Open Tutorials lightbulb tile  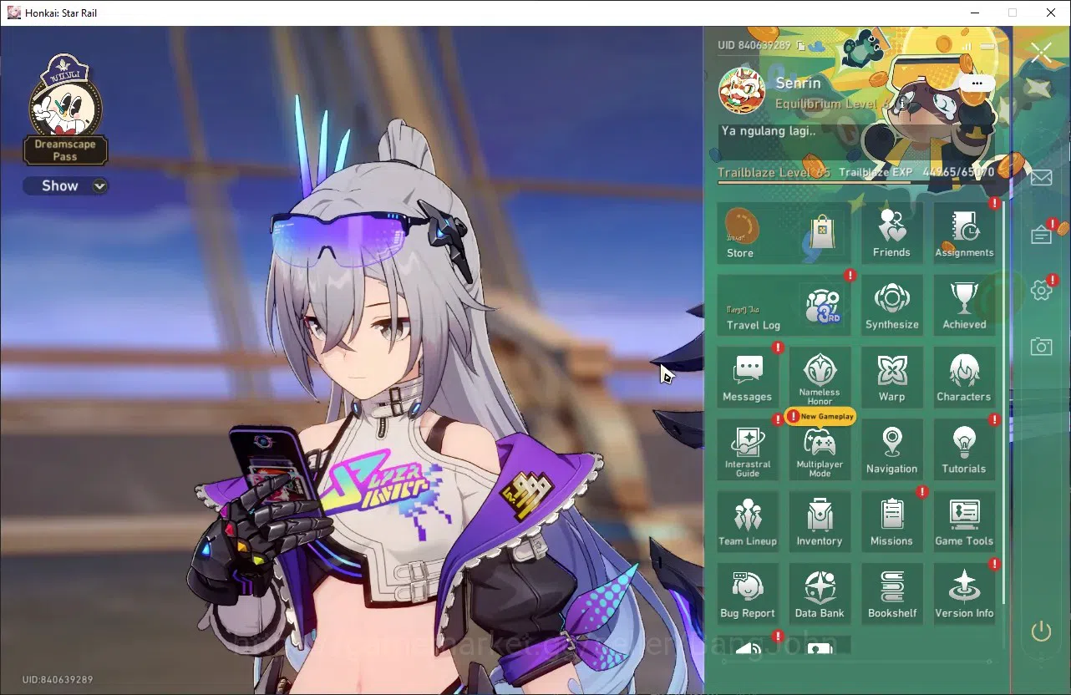(964, 449)
